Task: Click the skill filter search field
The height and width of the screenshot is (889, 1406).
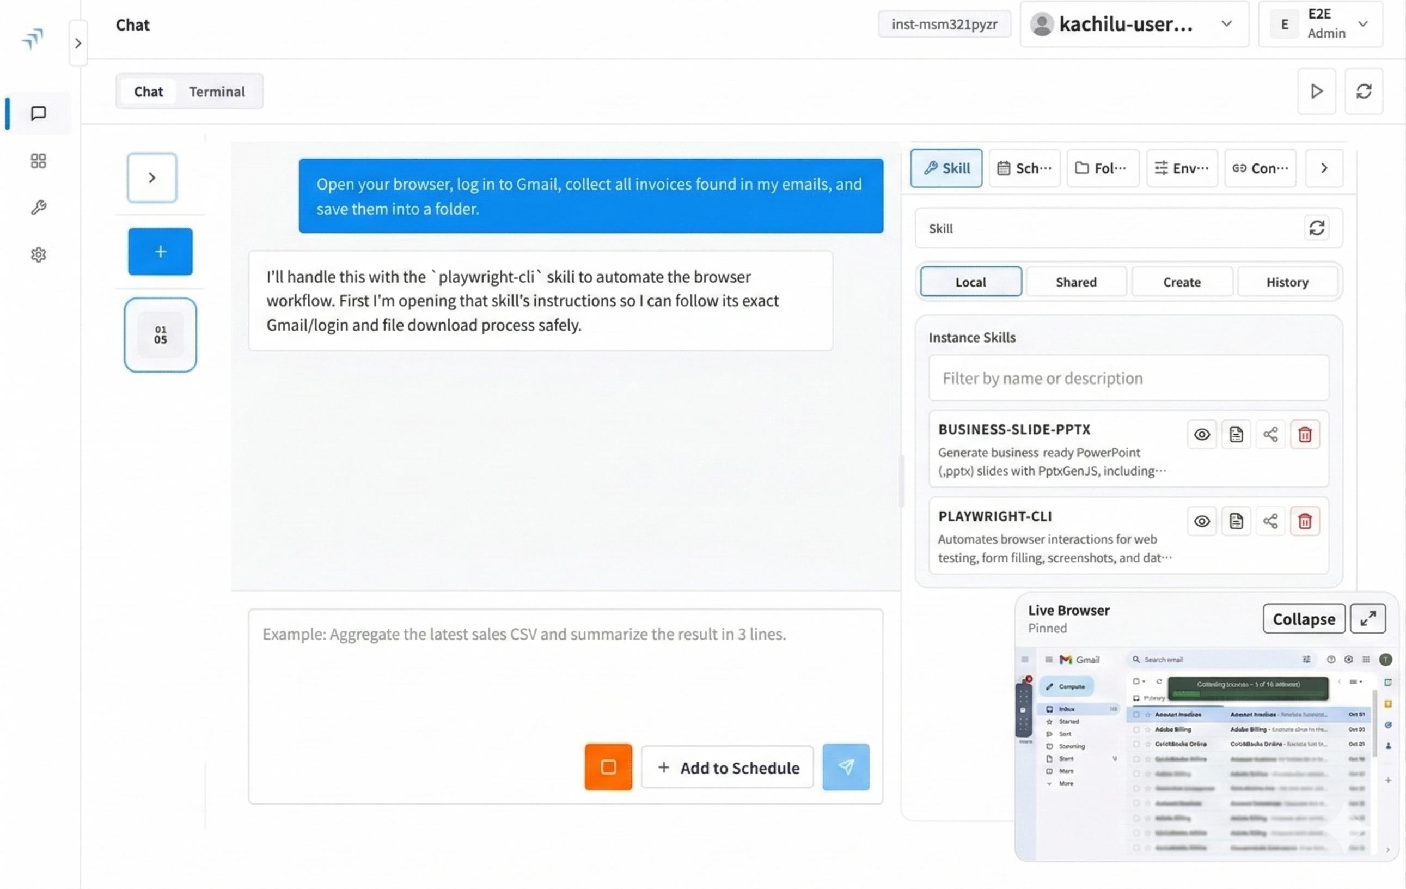Action: 1128,378
